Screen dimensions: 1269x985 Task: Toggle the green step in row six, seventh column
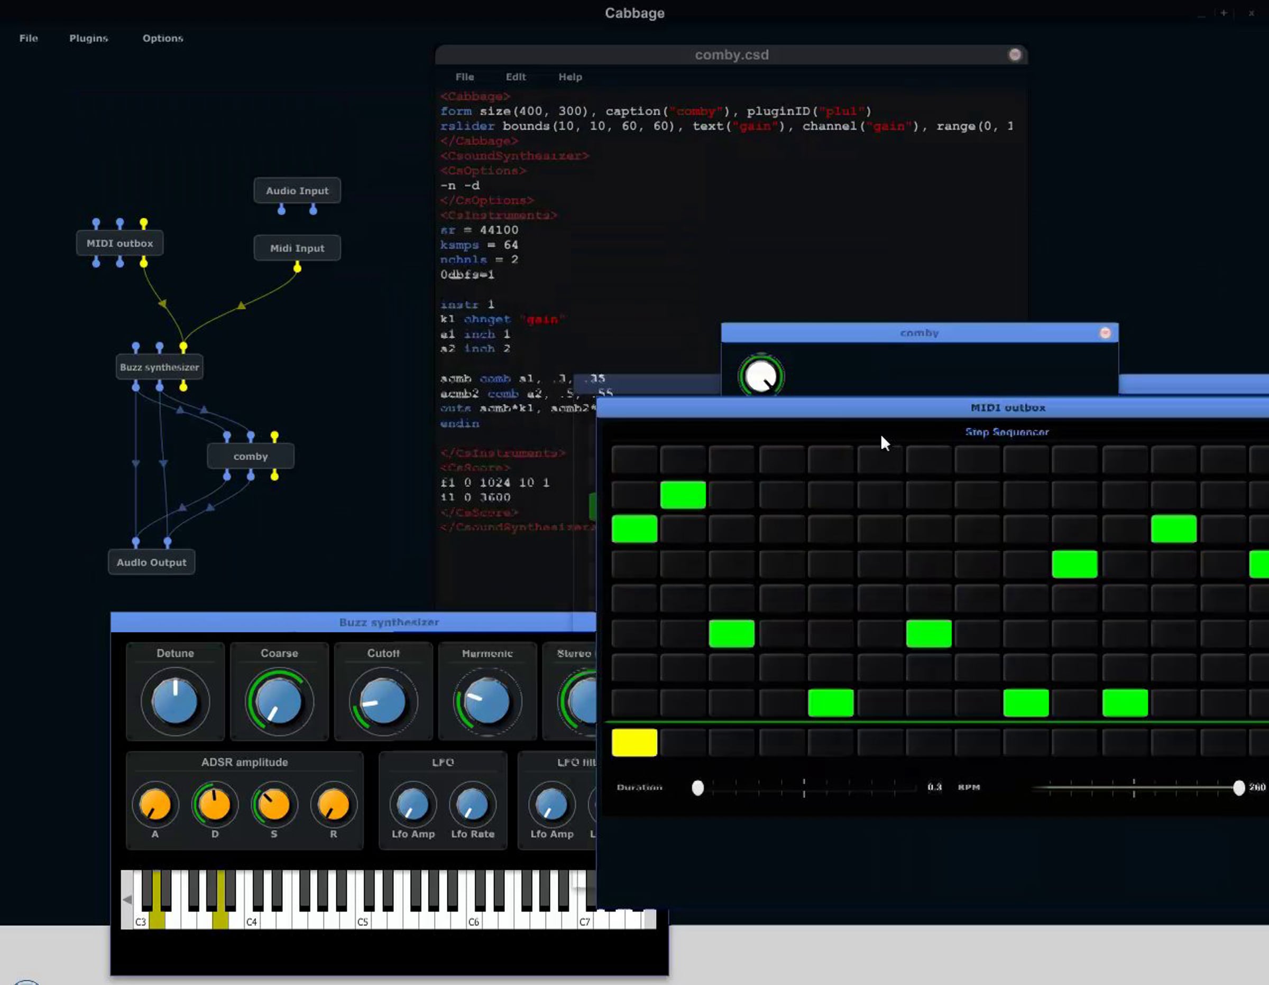coord(929,634)
